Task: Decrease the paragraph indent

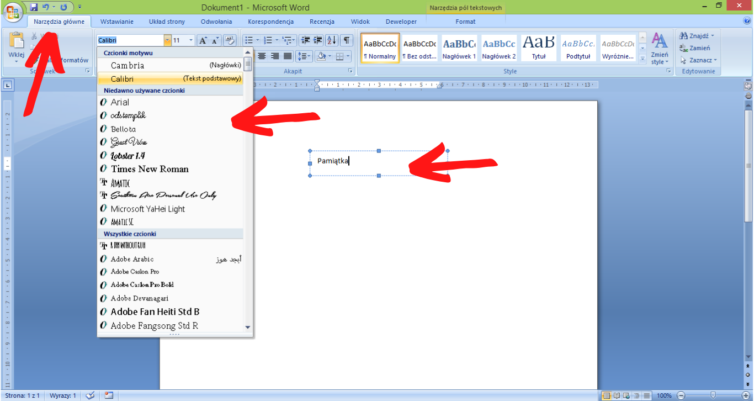Action: click(x=305, y=40)
